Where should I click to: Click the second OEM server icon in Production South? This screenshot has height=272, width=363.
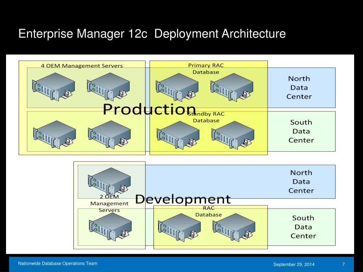point(110,134)
